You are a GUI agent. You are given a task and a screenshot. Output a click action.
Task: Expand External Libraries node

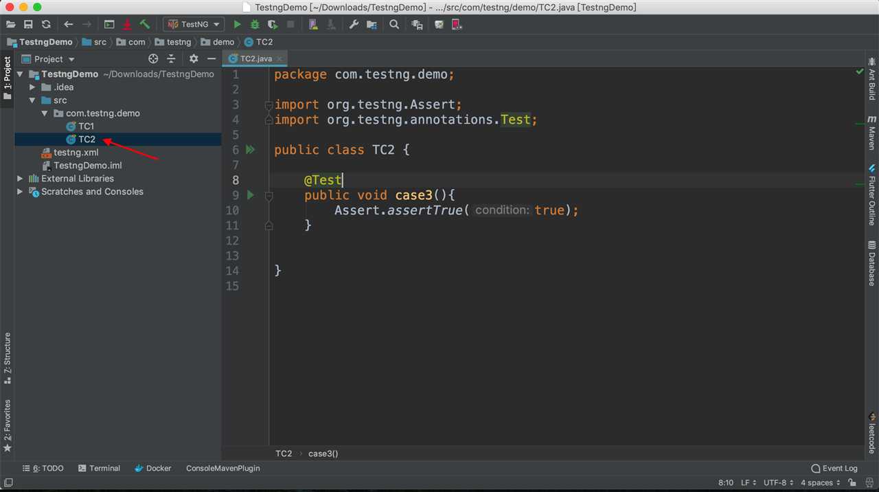(x=20, y=179)
